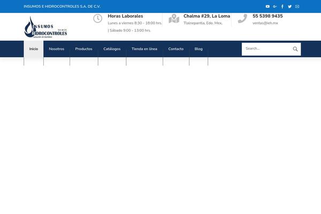321x214 pixels.
Task: Click the Tlalnepantla, Edo. Mex. text
Action: [x=203, y=23]
